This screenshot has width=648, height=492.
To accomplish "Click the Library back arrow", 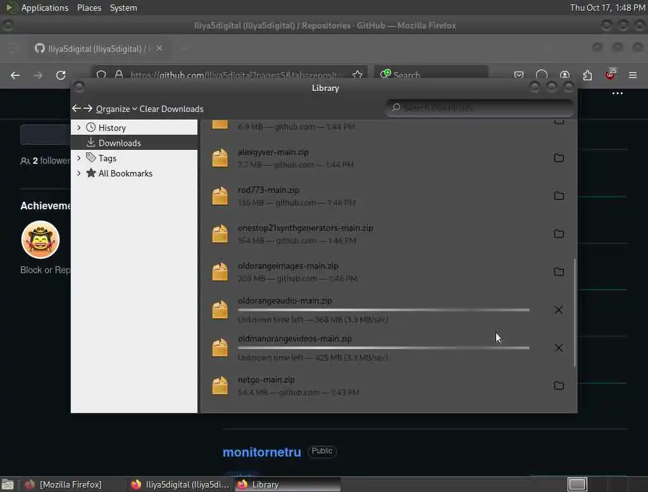I will coord(76,109).
